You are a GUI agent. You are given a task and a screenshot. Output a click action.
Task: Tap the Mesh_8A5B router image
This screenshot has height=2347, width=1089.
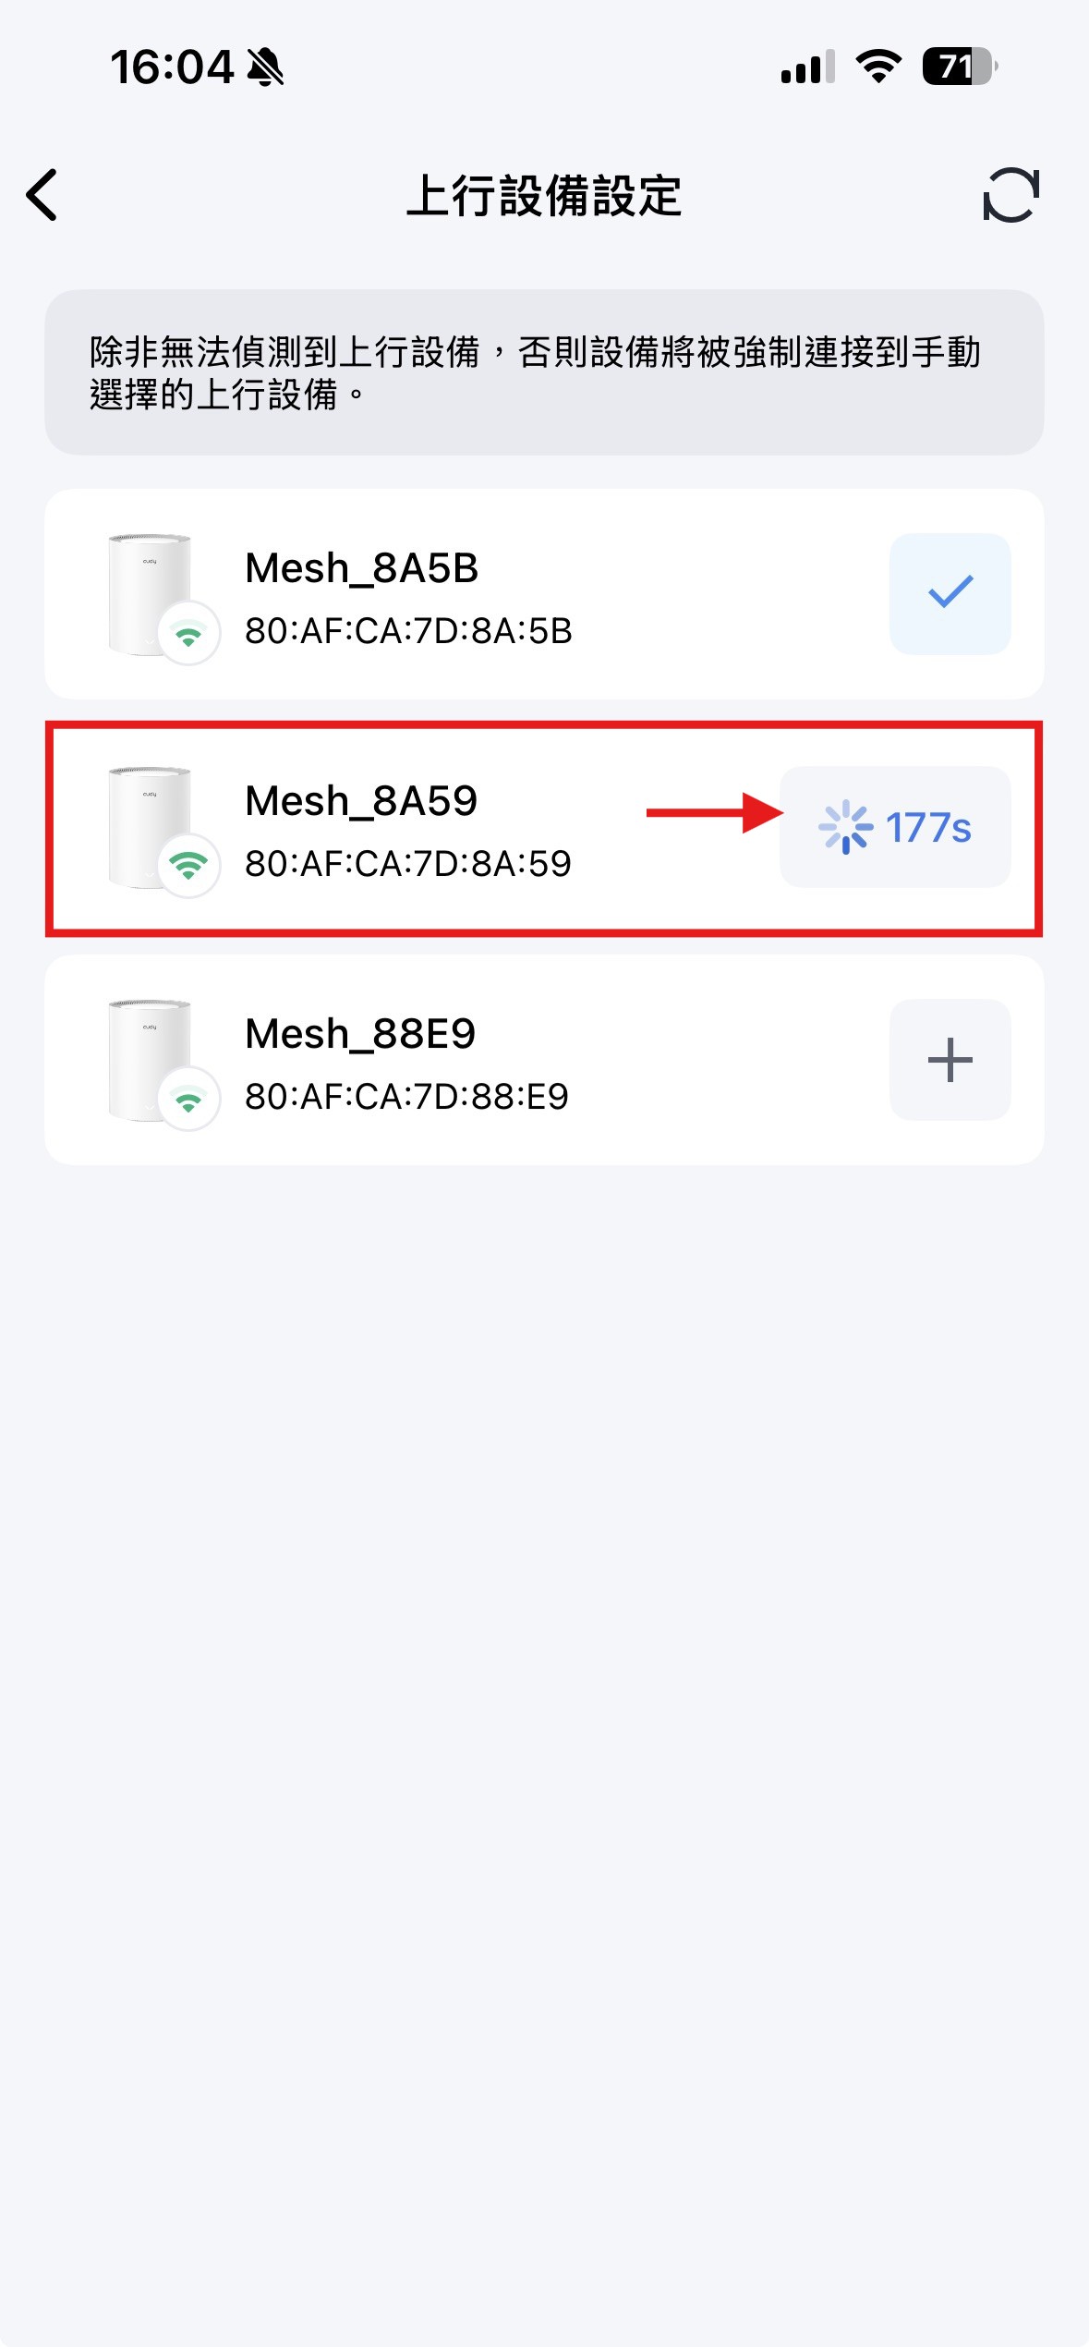click(148, 591)
